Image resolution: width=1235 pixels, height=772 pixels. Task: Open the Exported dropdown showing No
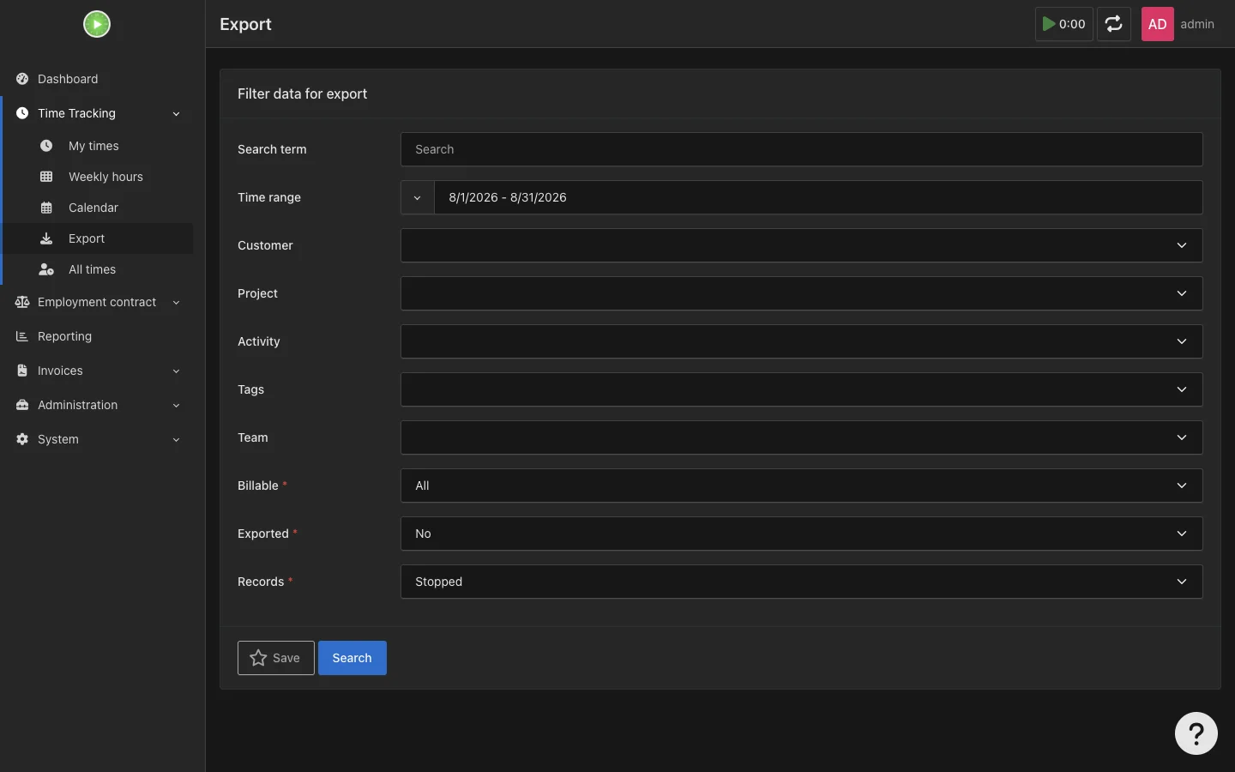[x=801, y=534]
